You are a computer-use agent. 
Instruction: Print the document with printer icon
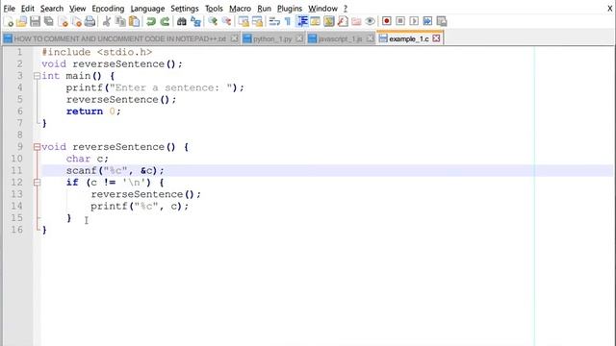(90, 21)
